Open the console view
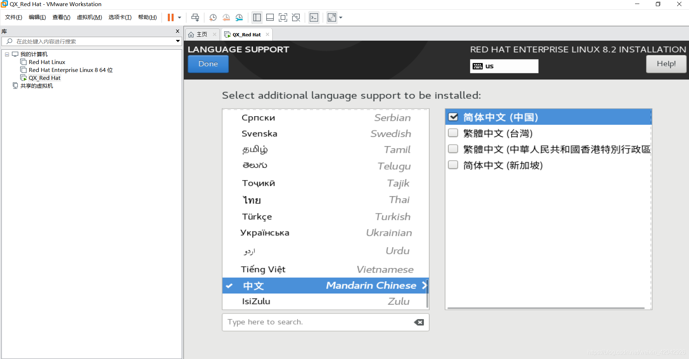 tap(314, 17)
